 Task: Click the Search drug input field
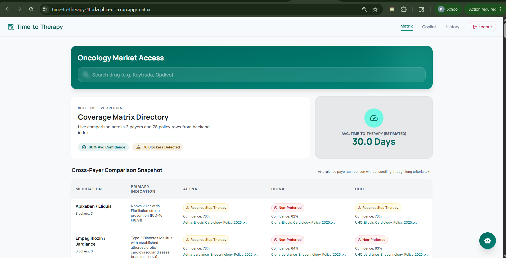click(251, 75)
